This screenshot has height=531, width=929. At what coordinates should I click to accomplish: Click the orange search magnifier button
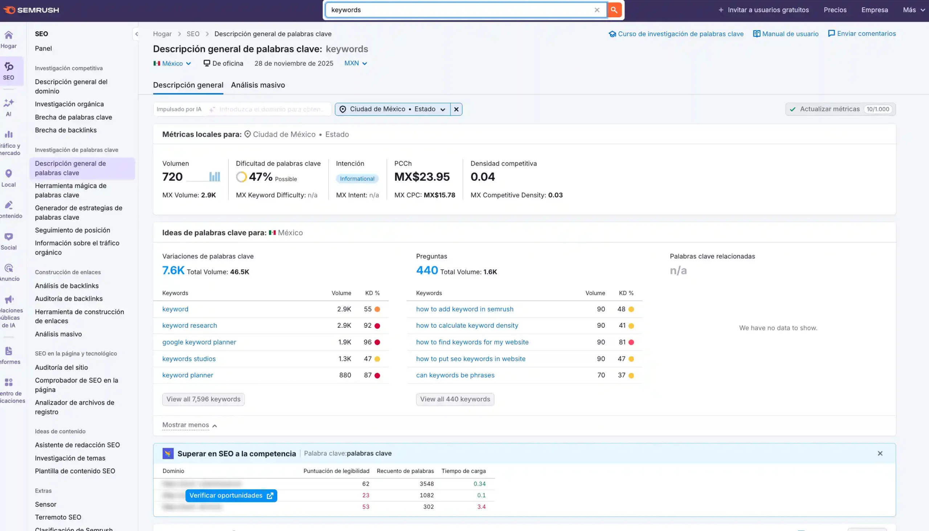point(614,10)
